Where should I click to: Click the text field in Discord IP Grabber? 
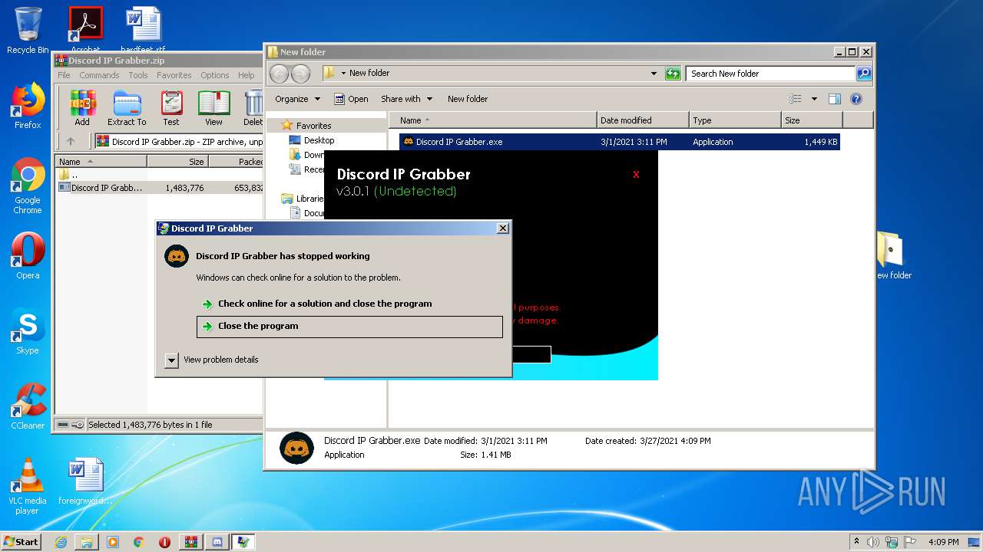pos(531,354)
